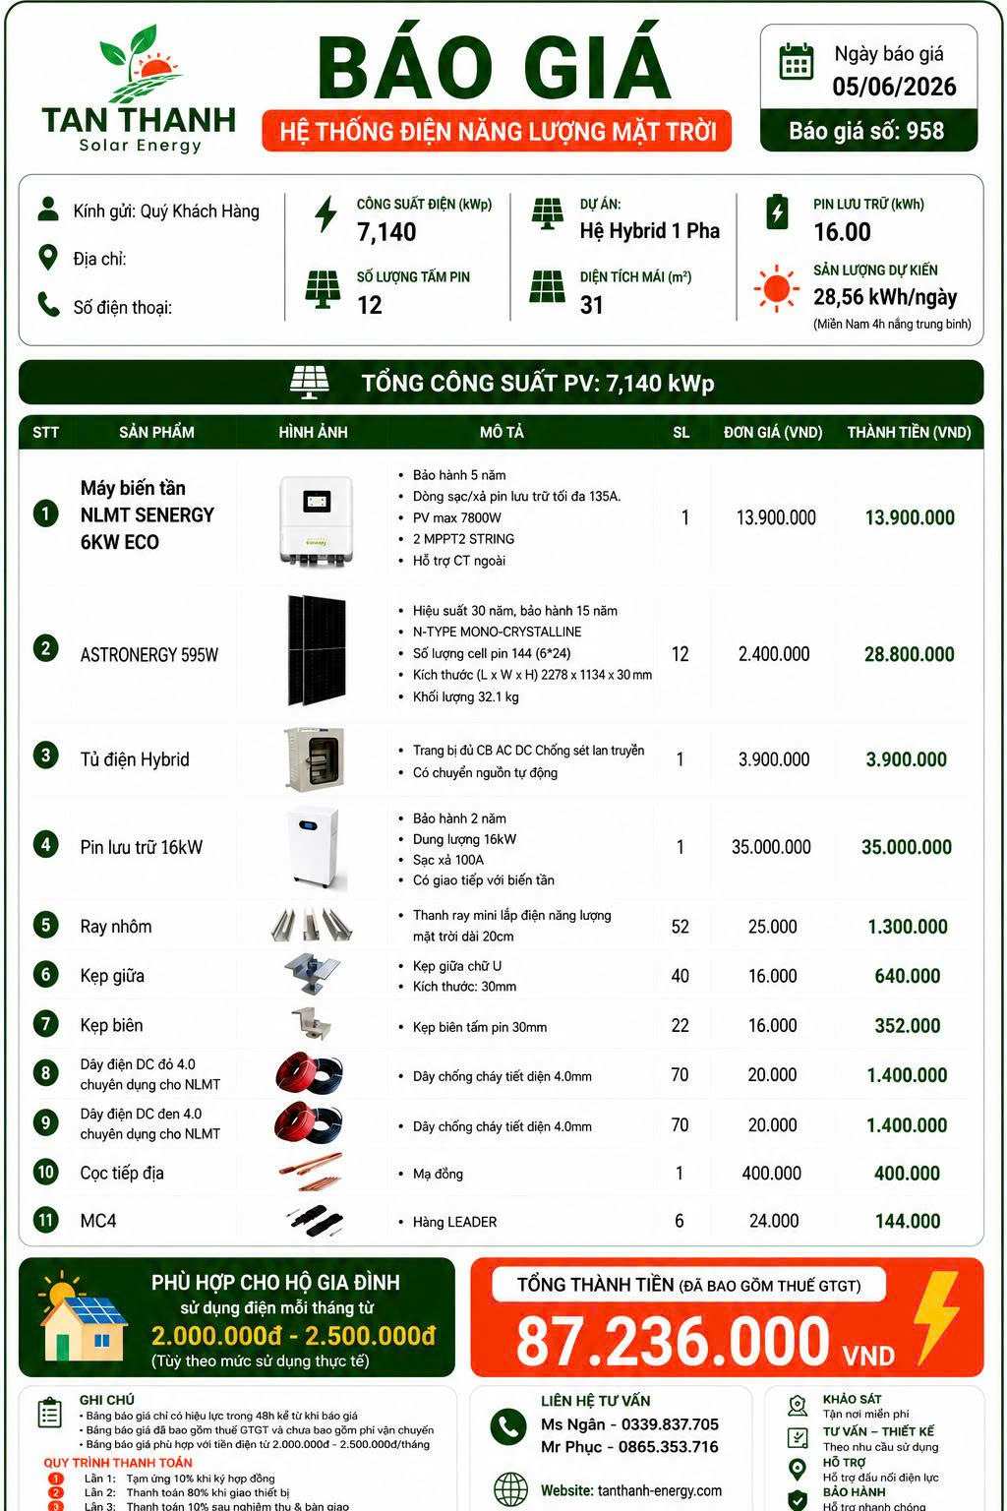
Task: Click the Ray nhôm quantity 52
Action: 680,927
